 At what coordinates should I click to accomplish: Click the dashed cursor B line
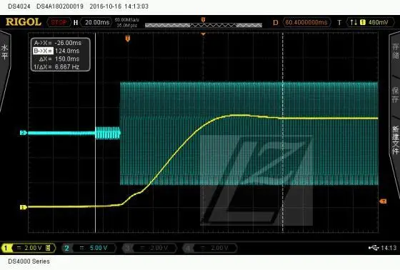pos(283,133)
